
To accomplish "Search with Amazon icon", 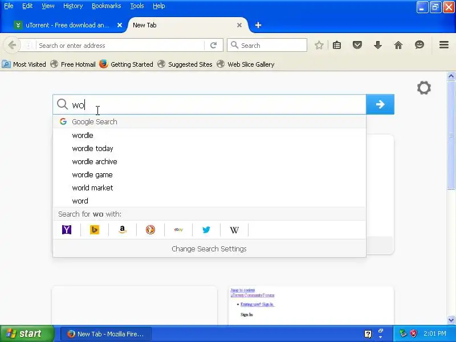I will pos(123,230).
